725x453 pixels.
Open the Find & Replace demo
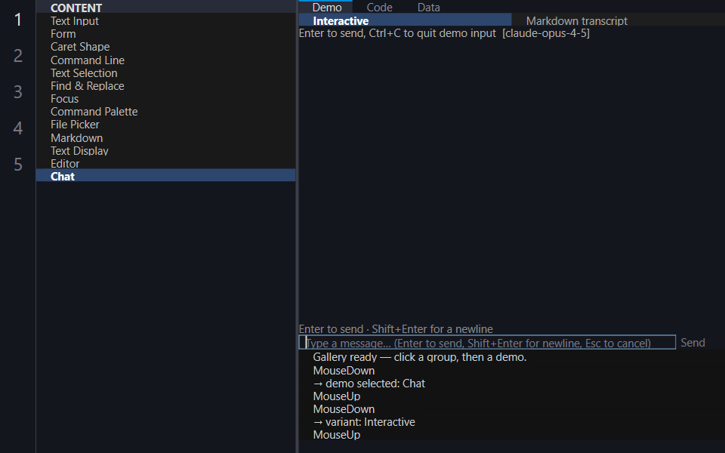point(165,86)
